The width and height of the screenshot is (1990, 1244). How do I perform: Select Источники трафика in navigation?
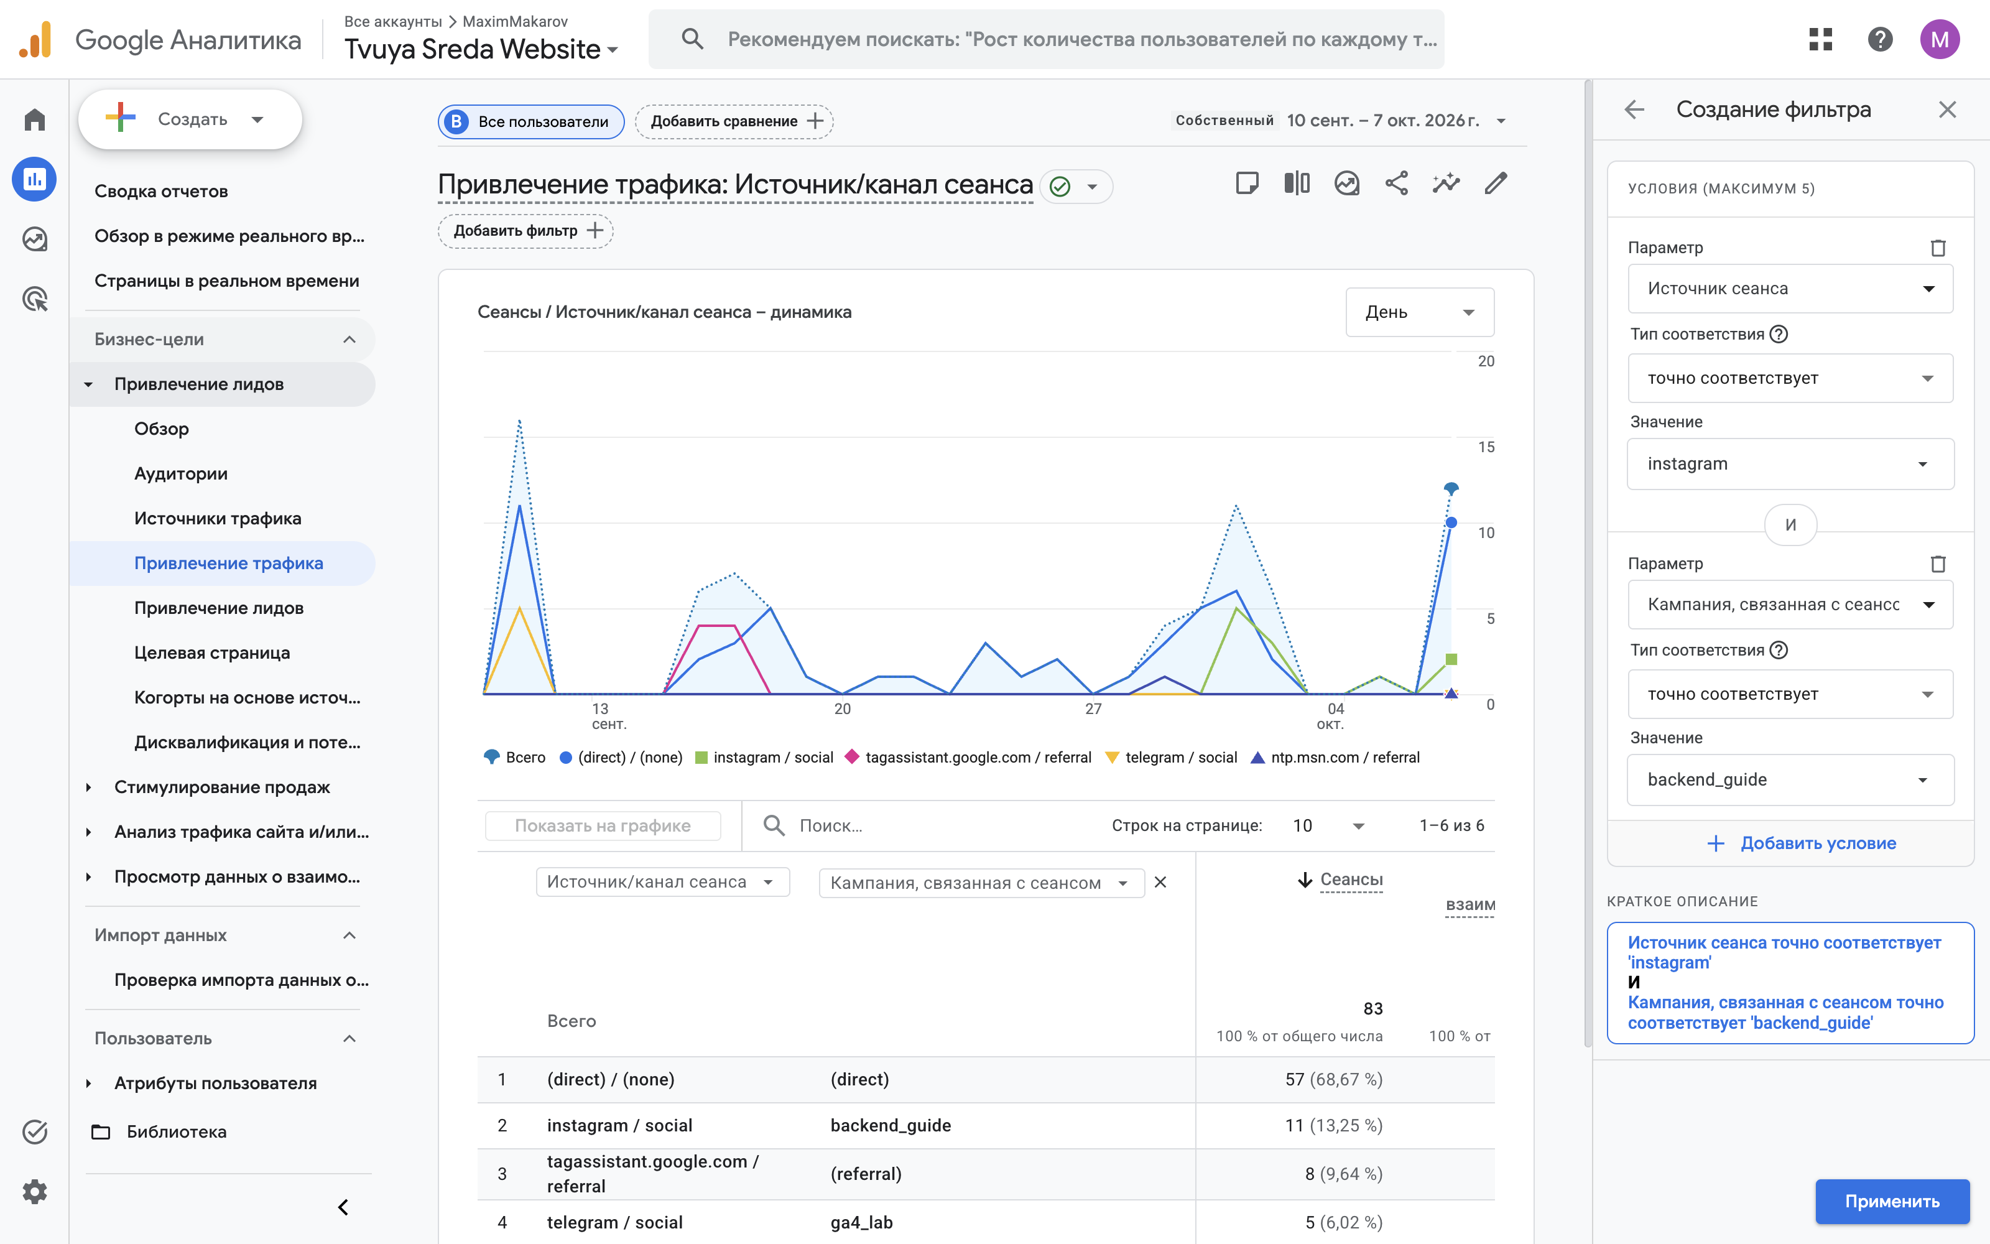click(x=218, y=518)
